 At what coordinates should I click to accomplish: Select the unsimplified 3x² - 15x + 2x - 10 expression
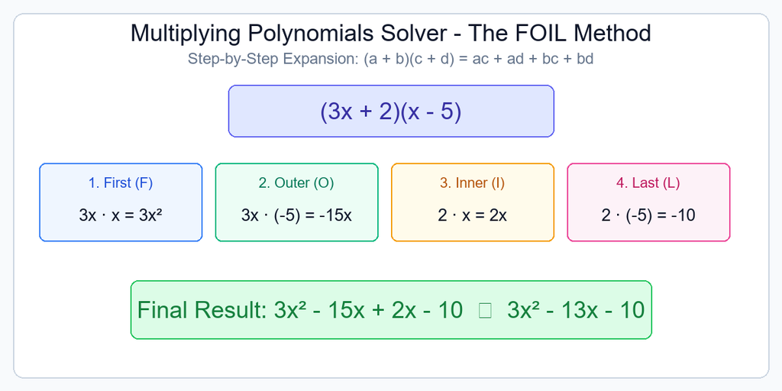pos(369,310)
